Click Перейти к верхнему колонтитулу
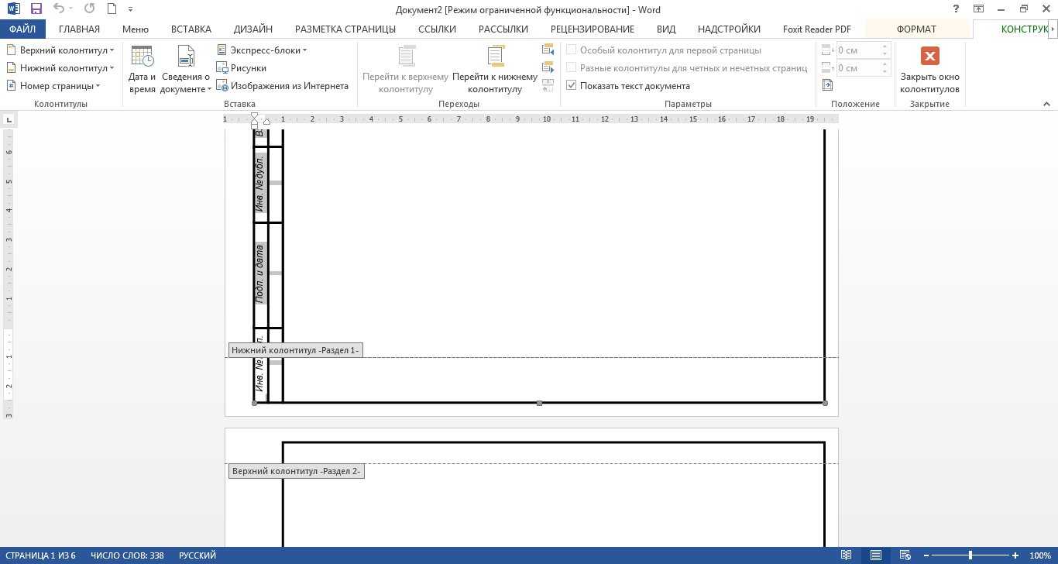 coord(406,69)
